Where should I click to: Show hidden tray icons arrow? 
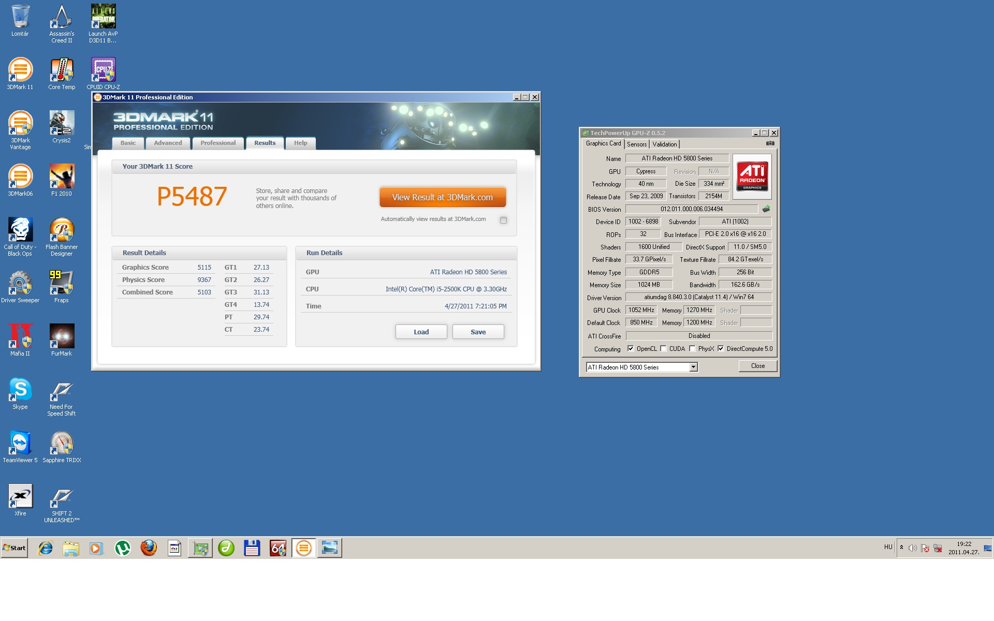coord(901,548)
